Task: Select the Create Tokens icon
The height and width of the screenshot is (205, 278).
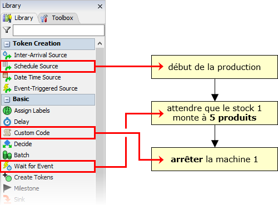Action: coord(7,177)
